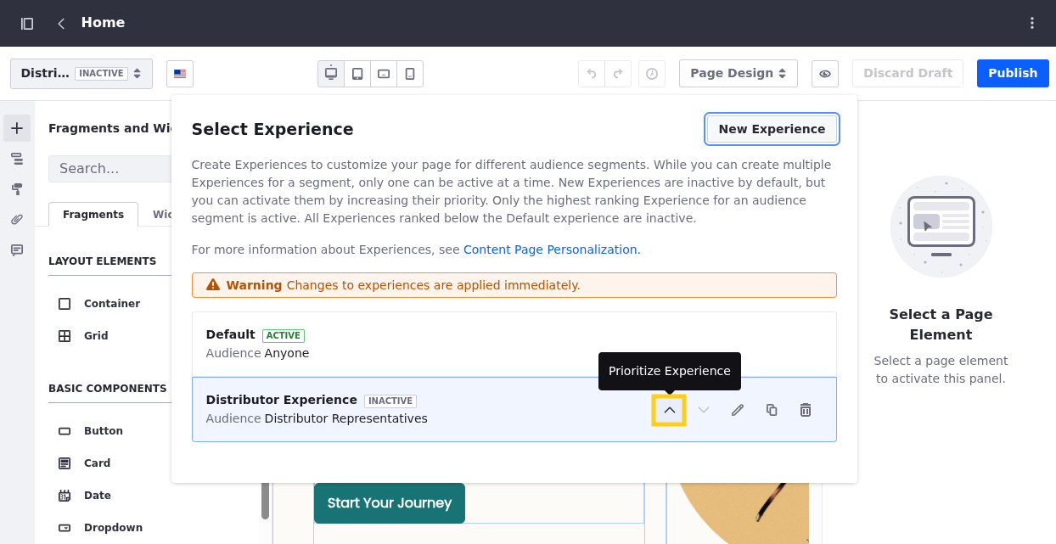Screen dimensions: 1056x544
Task: Open the page options kebab menu
Action: point(1032,23)
